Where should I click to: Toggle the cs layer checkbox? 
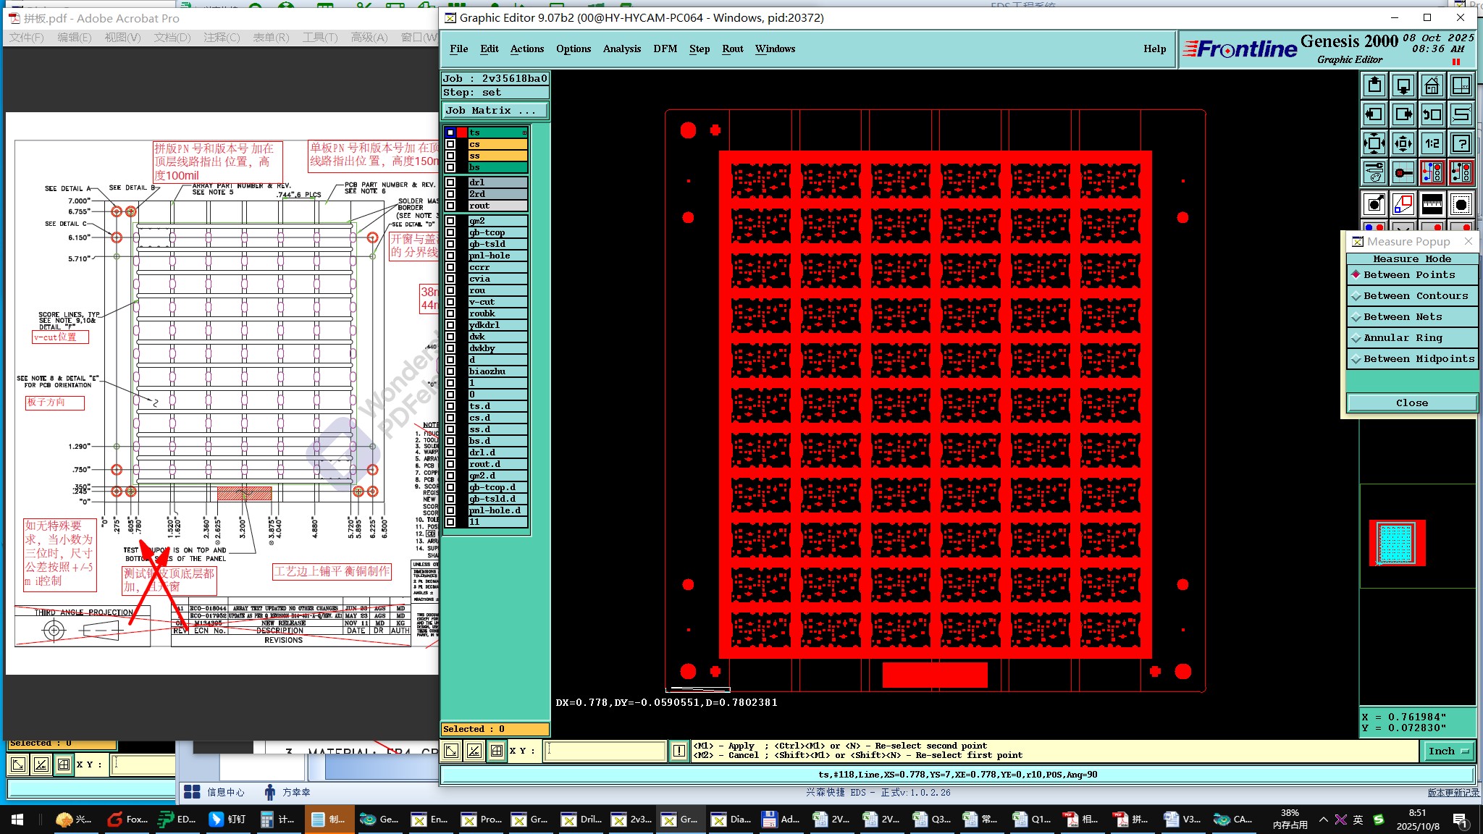coord(450,144)
